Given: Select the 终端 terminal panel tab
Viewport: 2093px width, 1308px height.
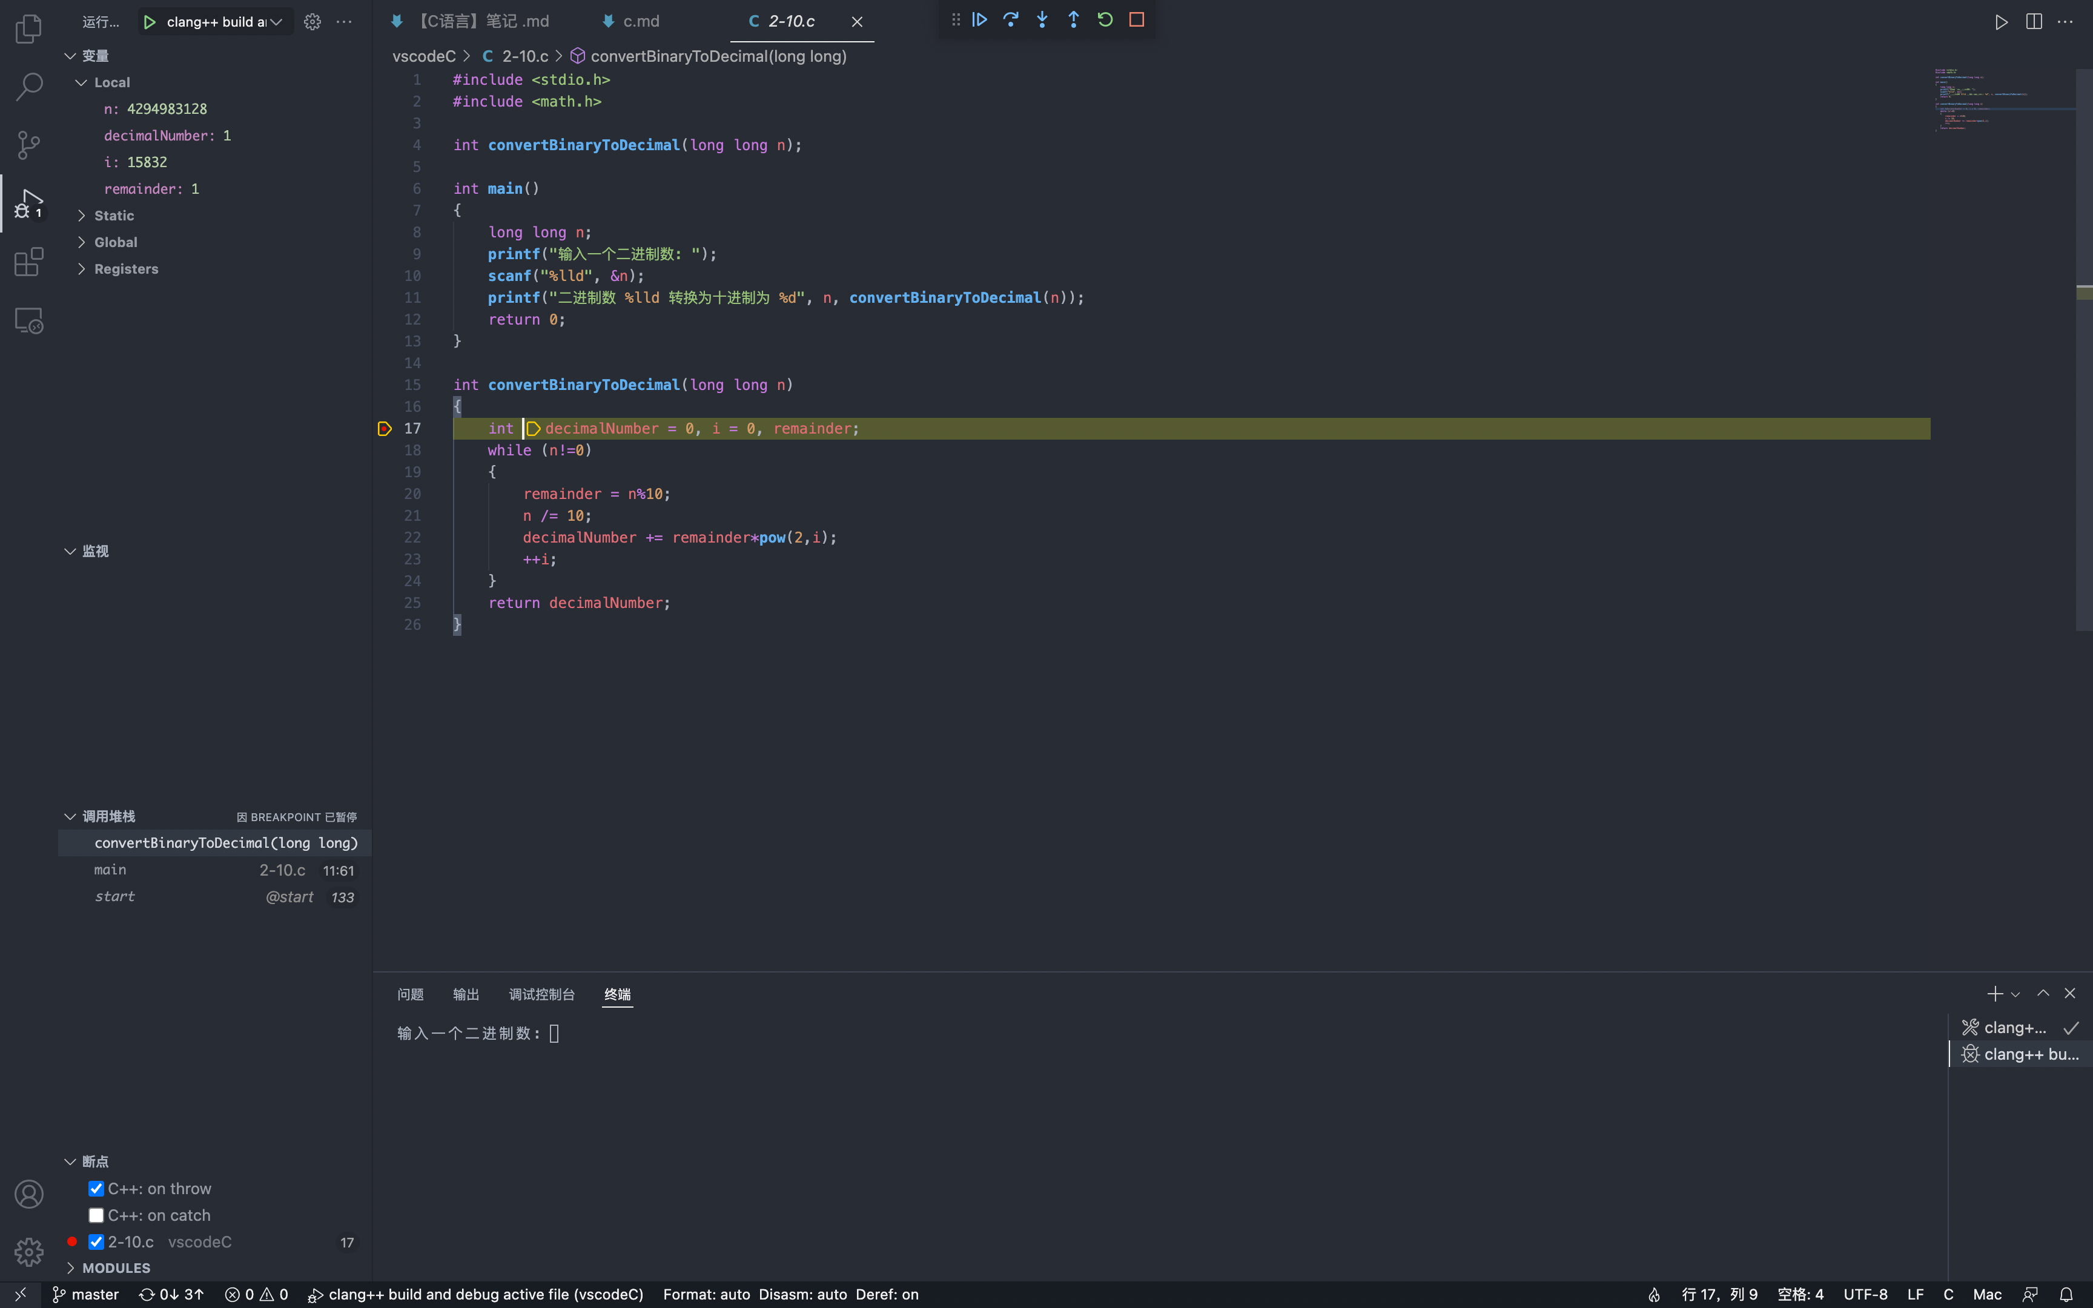Looking at the screenshot, I should coord(618,995).
